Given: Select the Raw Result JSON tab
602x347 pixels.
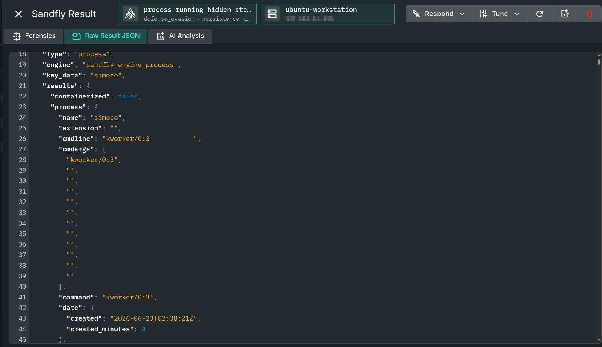Looking at the screenshot, I should (106, 36).
